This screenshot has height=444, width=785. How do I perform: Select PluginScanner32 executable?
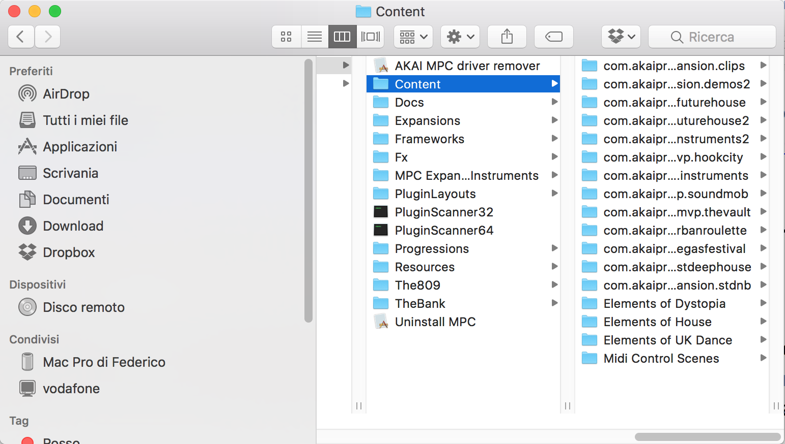pyautogui.click(x=463, y=212)
